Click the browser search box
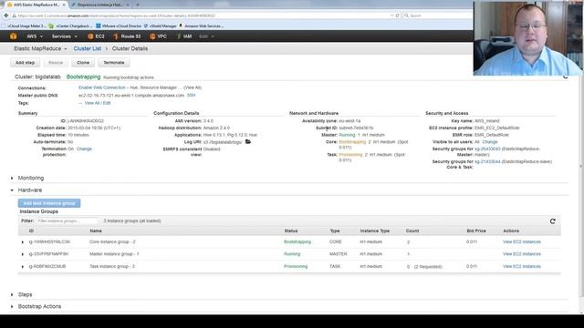The height and width of the screenshot is (328, 584). [438, 15]
